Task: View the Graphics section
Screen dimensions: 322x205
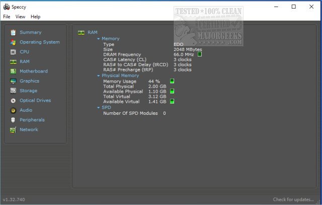Action: 29,81
